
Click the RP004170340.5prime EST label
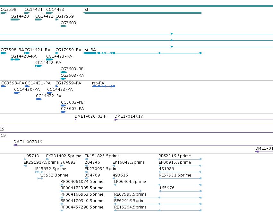click(x=82, y=201)
